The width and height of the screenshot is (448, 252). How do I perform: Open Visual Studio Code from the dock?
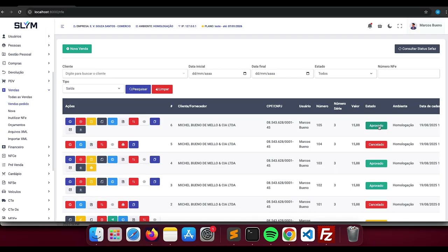[x=308, y=234]
